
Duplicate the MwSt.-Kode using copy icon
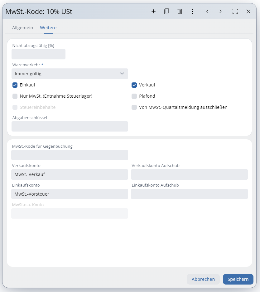[x=166, y=12]
